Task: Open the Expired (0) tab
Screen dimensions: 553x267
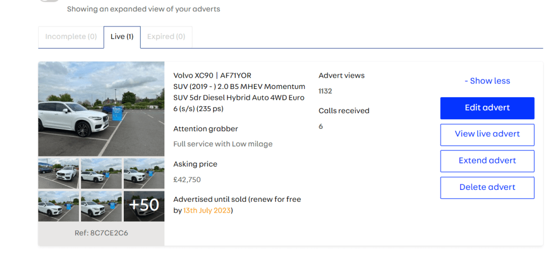Action: coord(166,37)
